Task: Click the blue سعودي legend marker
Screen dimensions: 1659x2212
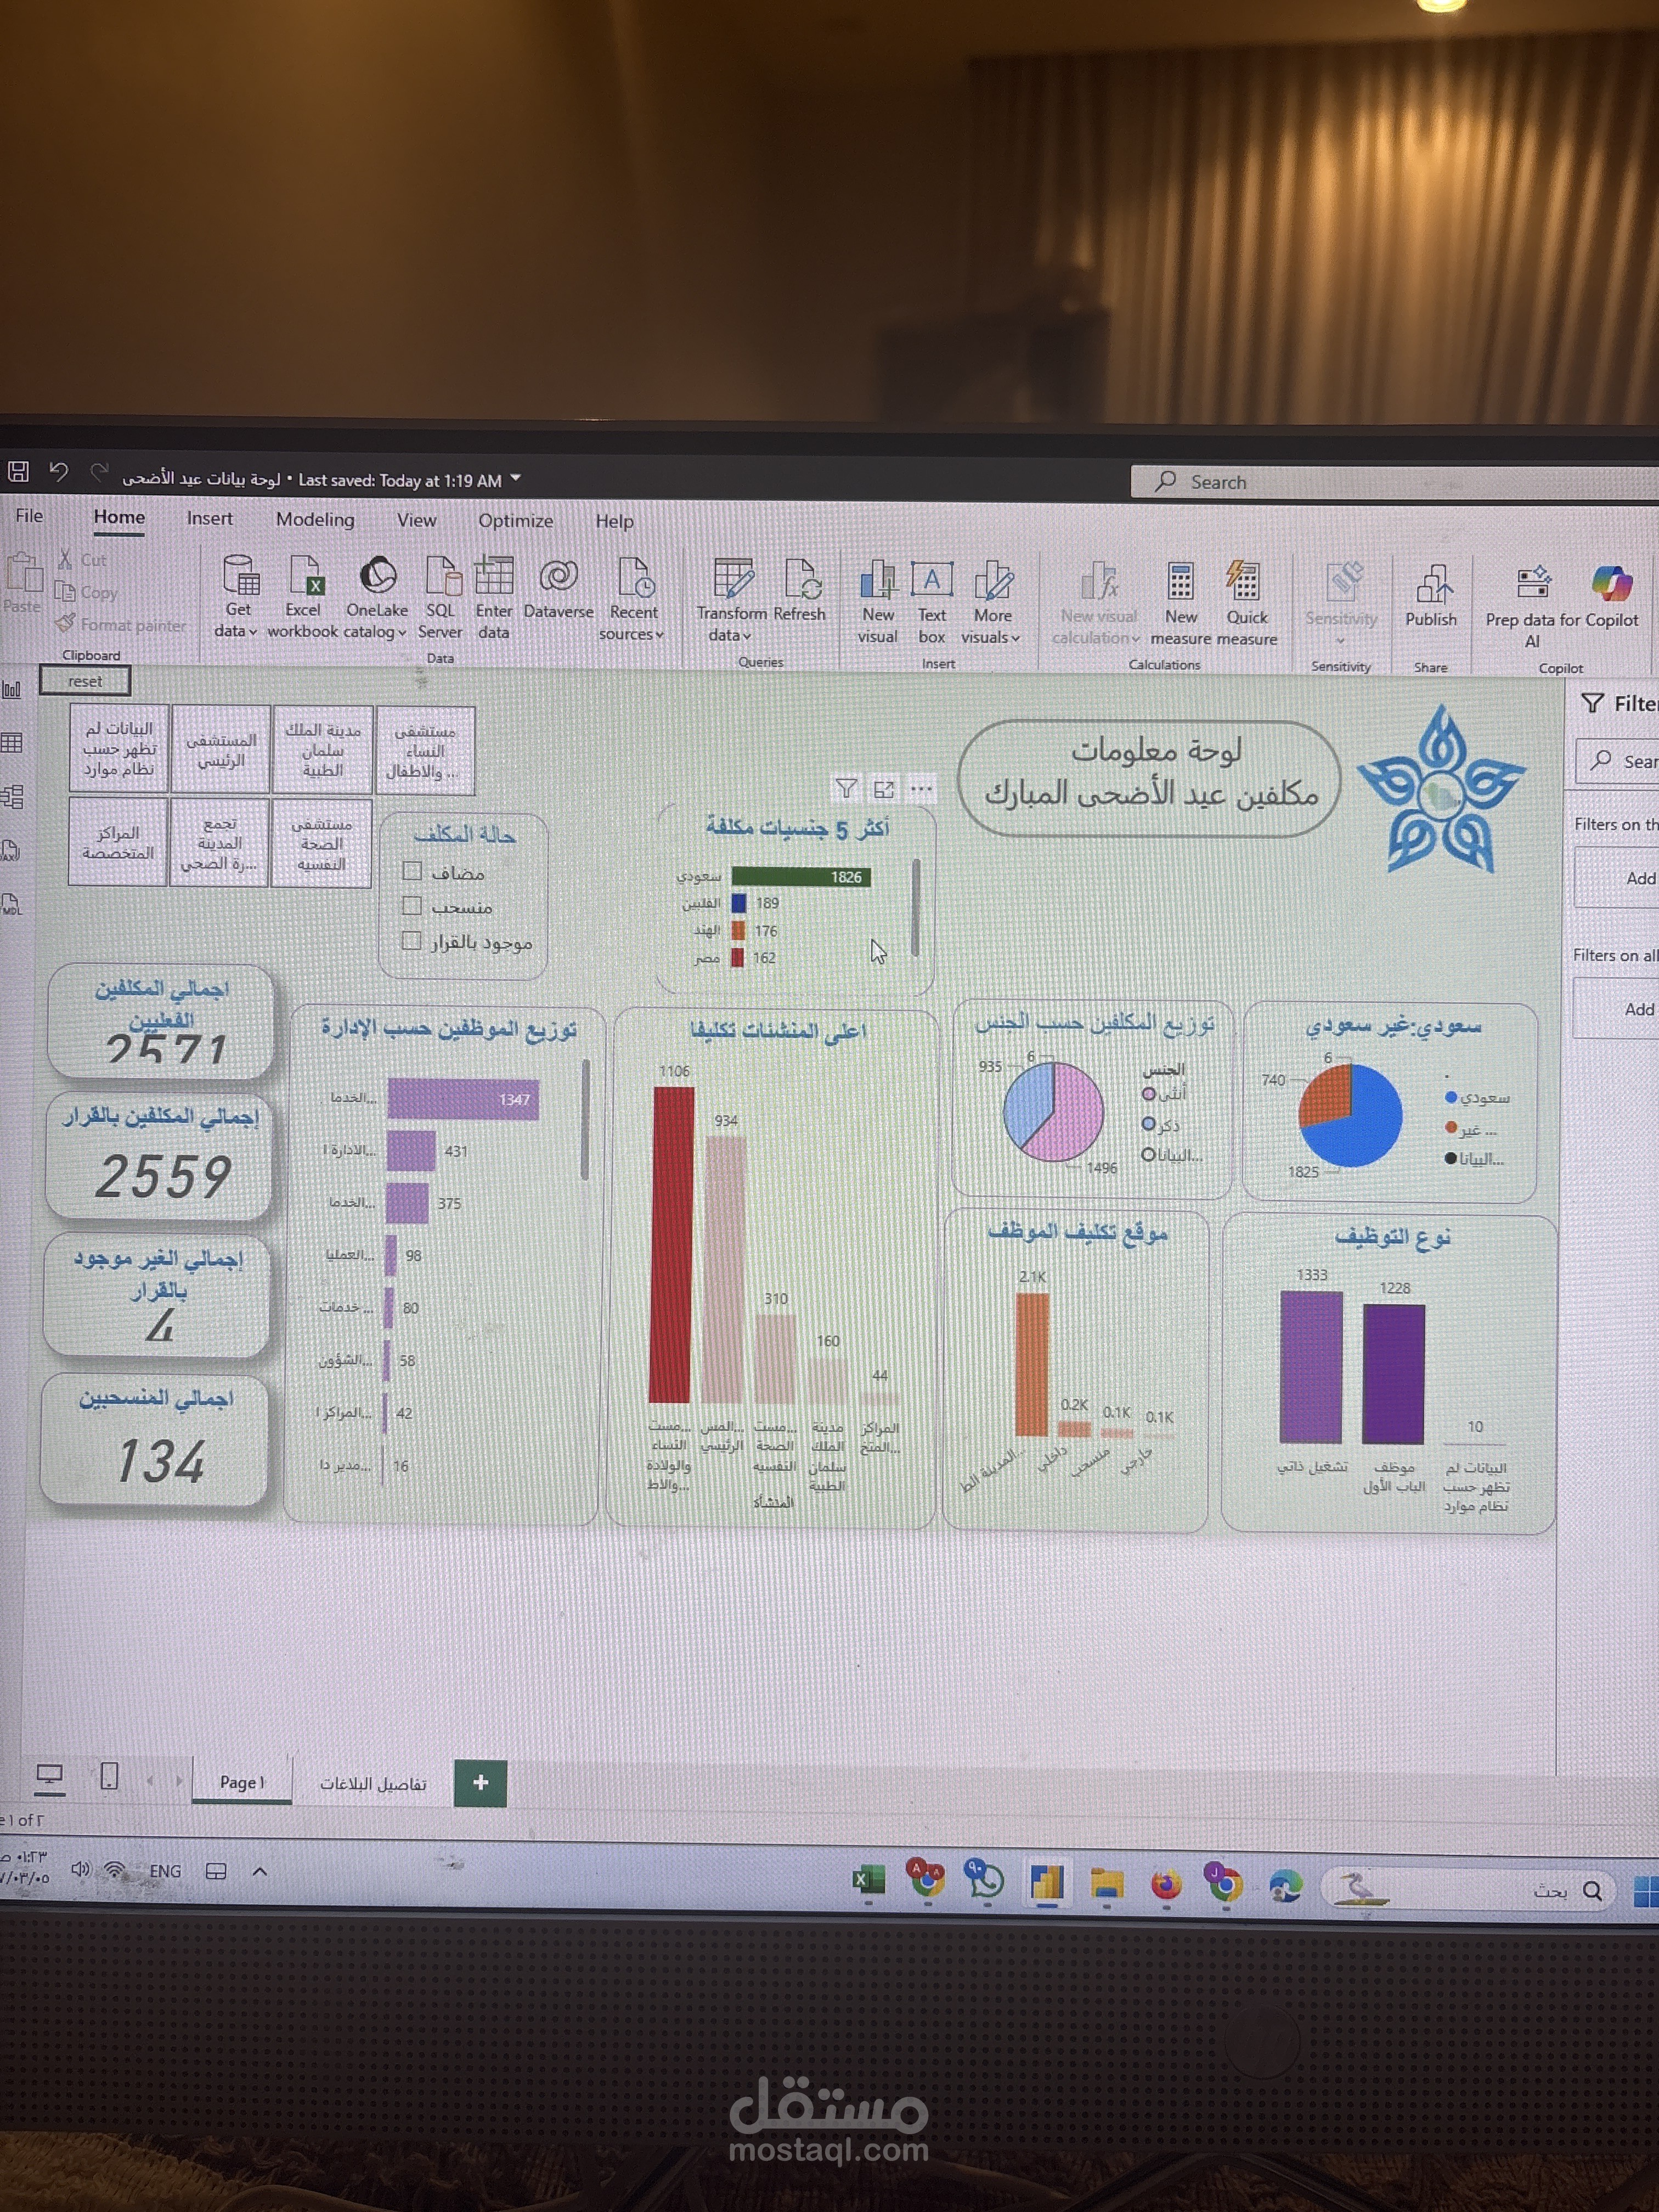Action: (1450, 1097)
